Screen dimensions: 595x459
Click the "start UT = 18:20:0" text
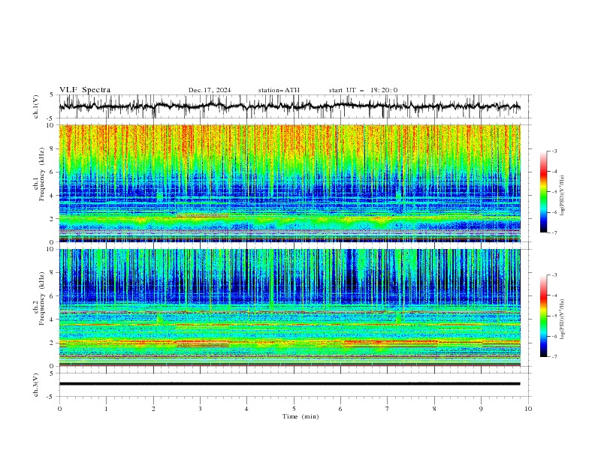click(x=363, y=90)
